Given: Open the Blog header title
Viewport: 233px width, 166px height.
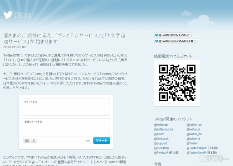Looking at the screenshot, I should pyautogui.click(x=22, y=15).
